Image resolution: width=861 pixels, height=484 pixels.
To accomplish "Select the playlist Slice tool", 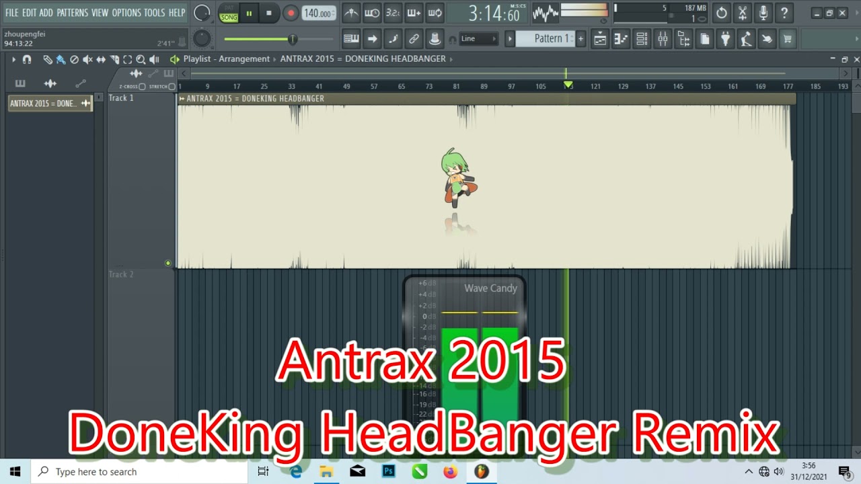I will pos(114,59).
